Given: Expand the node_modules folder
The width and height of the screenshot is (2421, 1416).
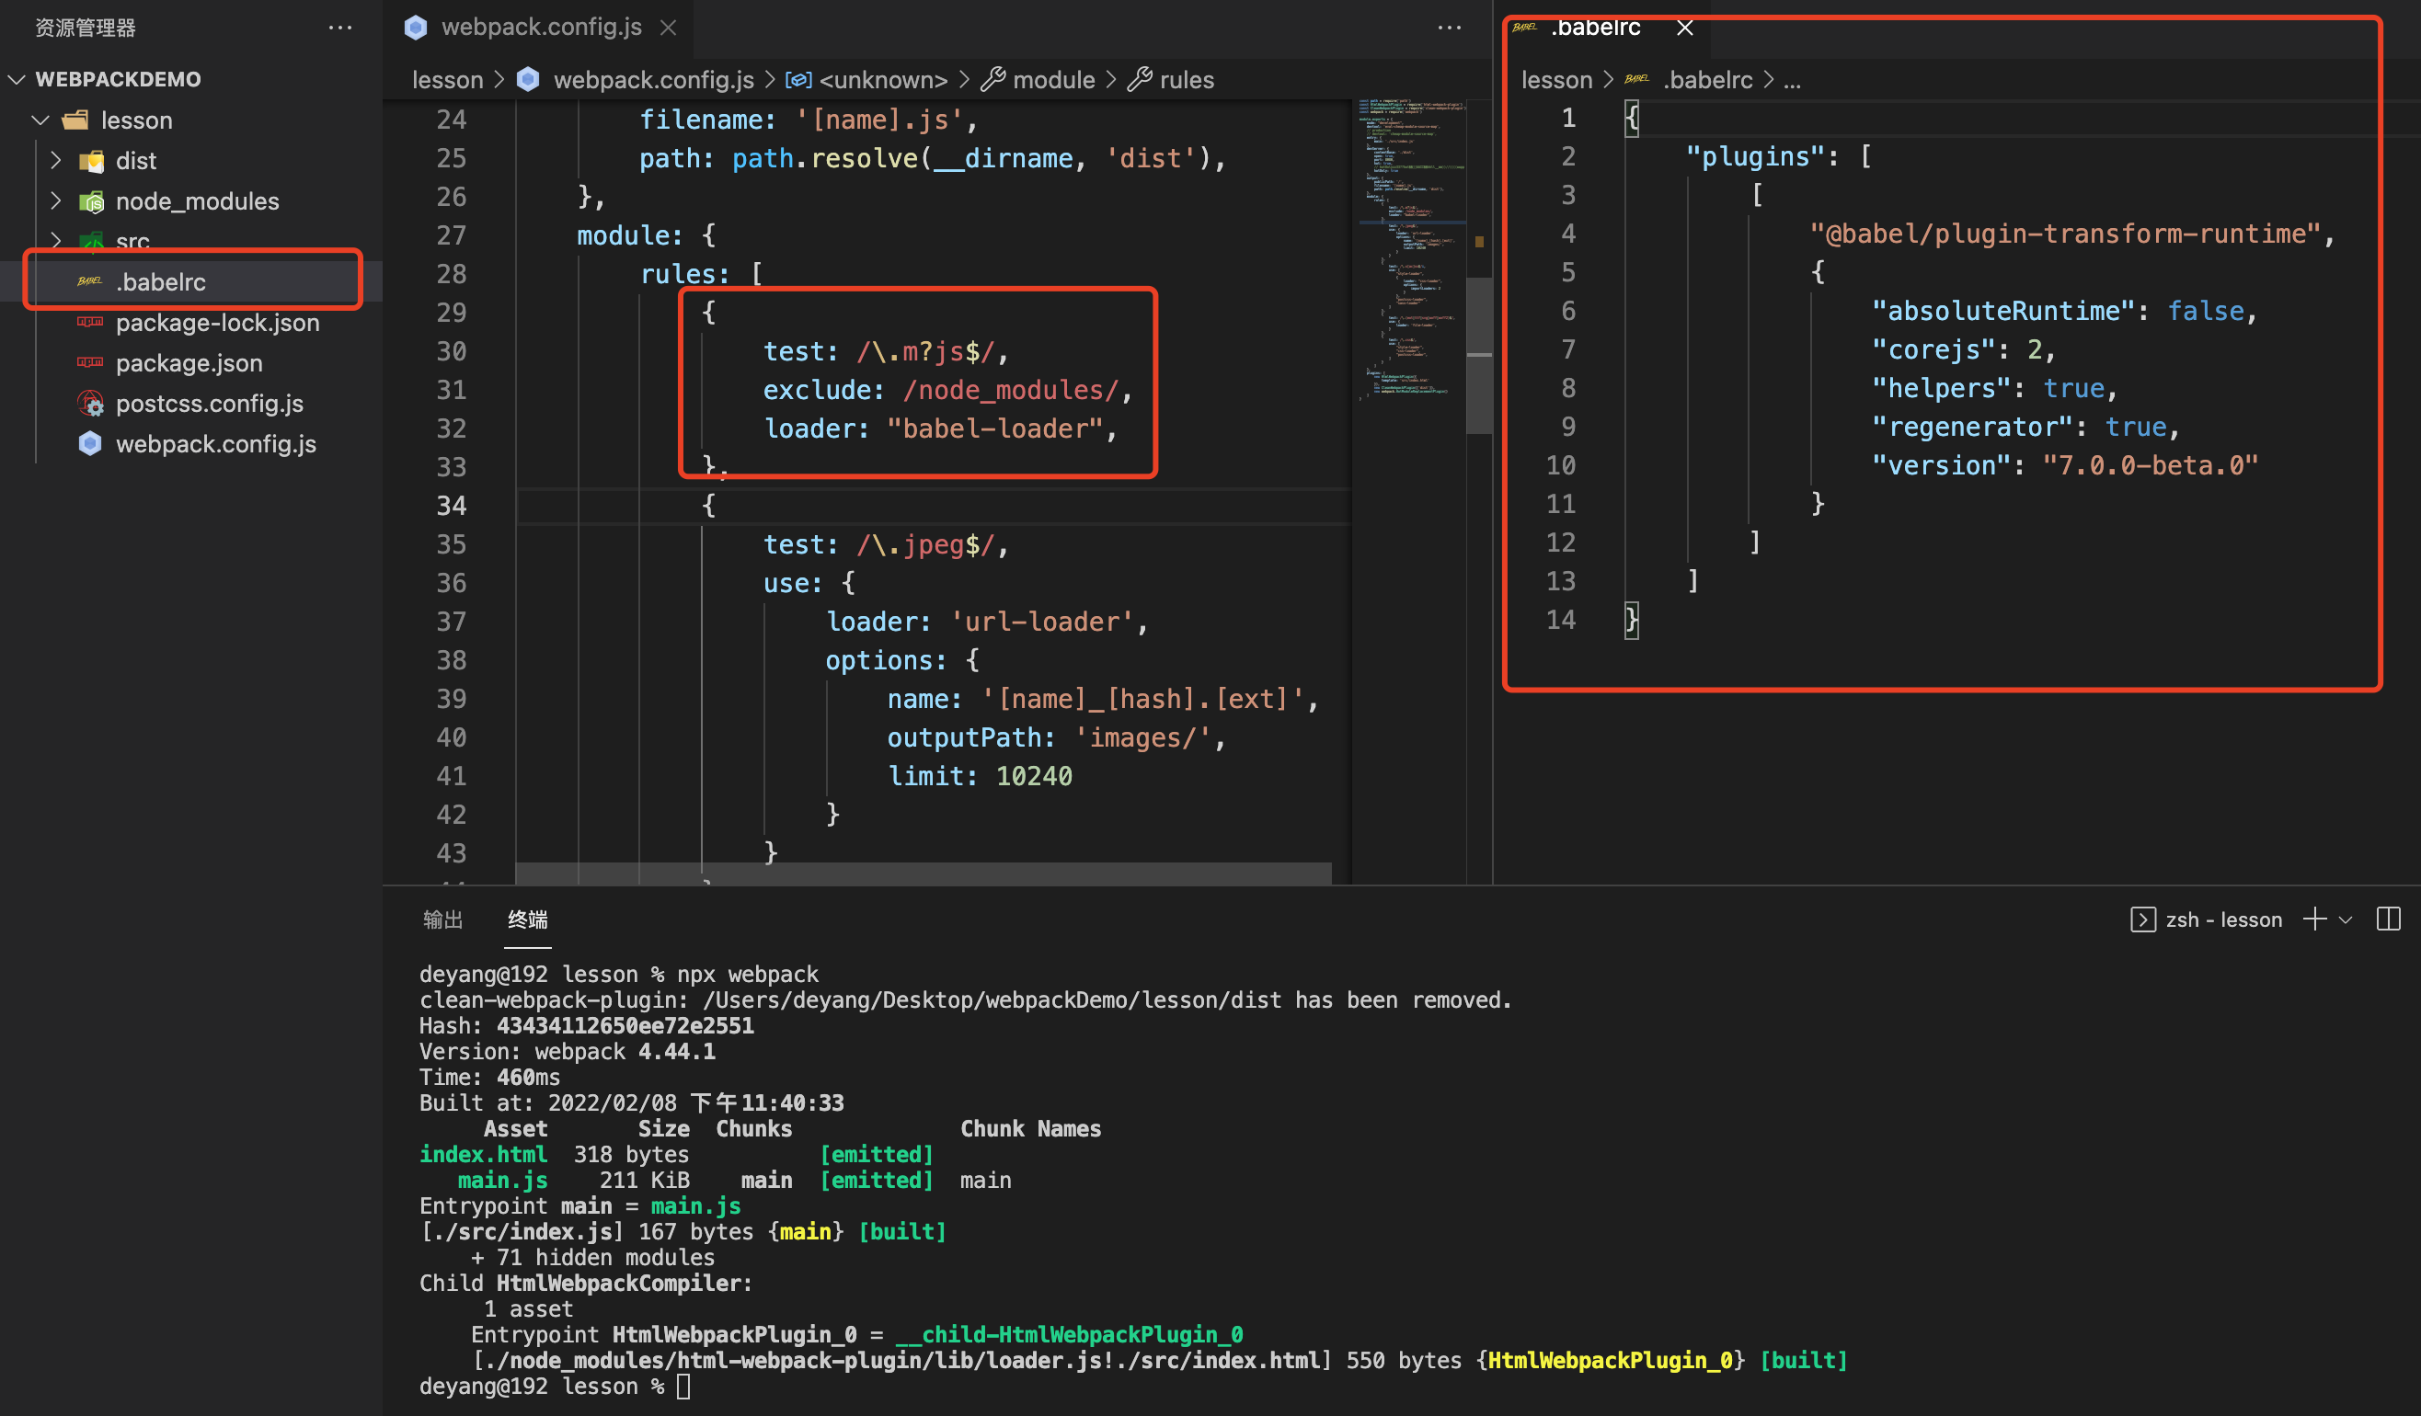Looking at the screenshot, I should point(56,200).
